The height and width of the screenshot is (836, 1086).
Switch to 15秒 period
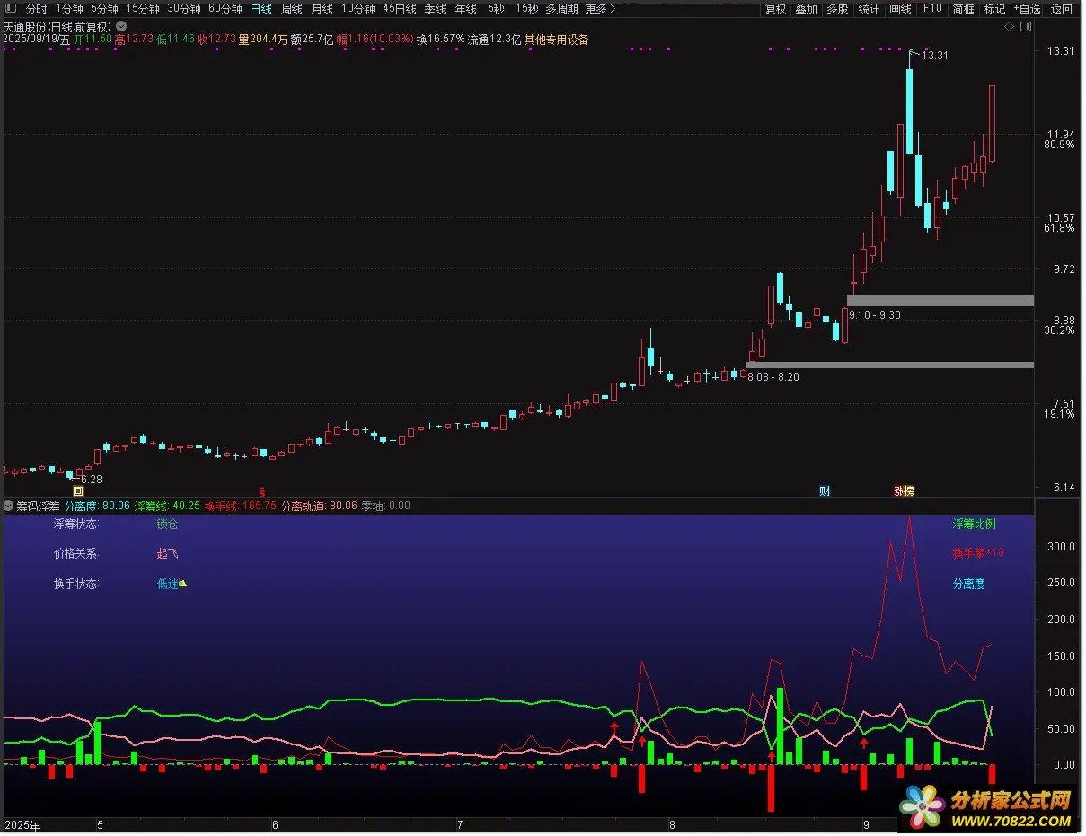click(527, 9)
